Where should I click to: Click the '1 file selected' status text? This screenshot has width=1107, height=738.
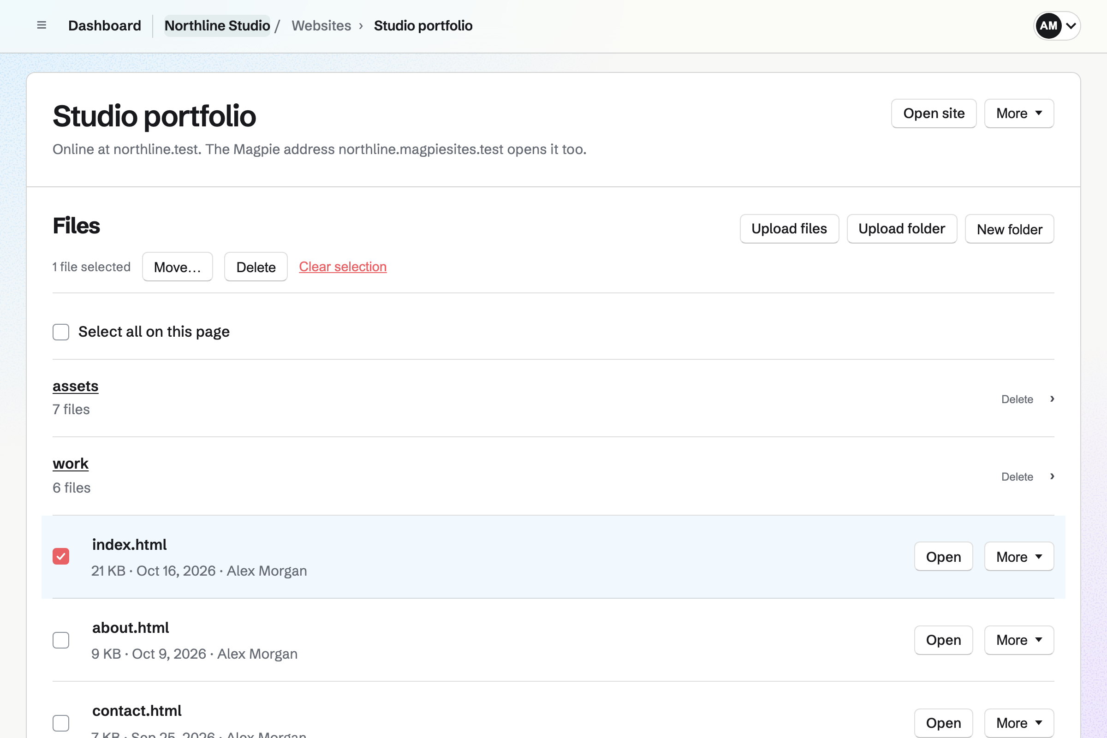(x=91, y=267)
